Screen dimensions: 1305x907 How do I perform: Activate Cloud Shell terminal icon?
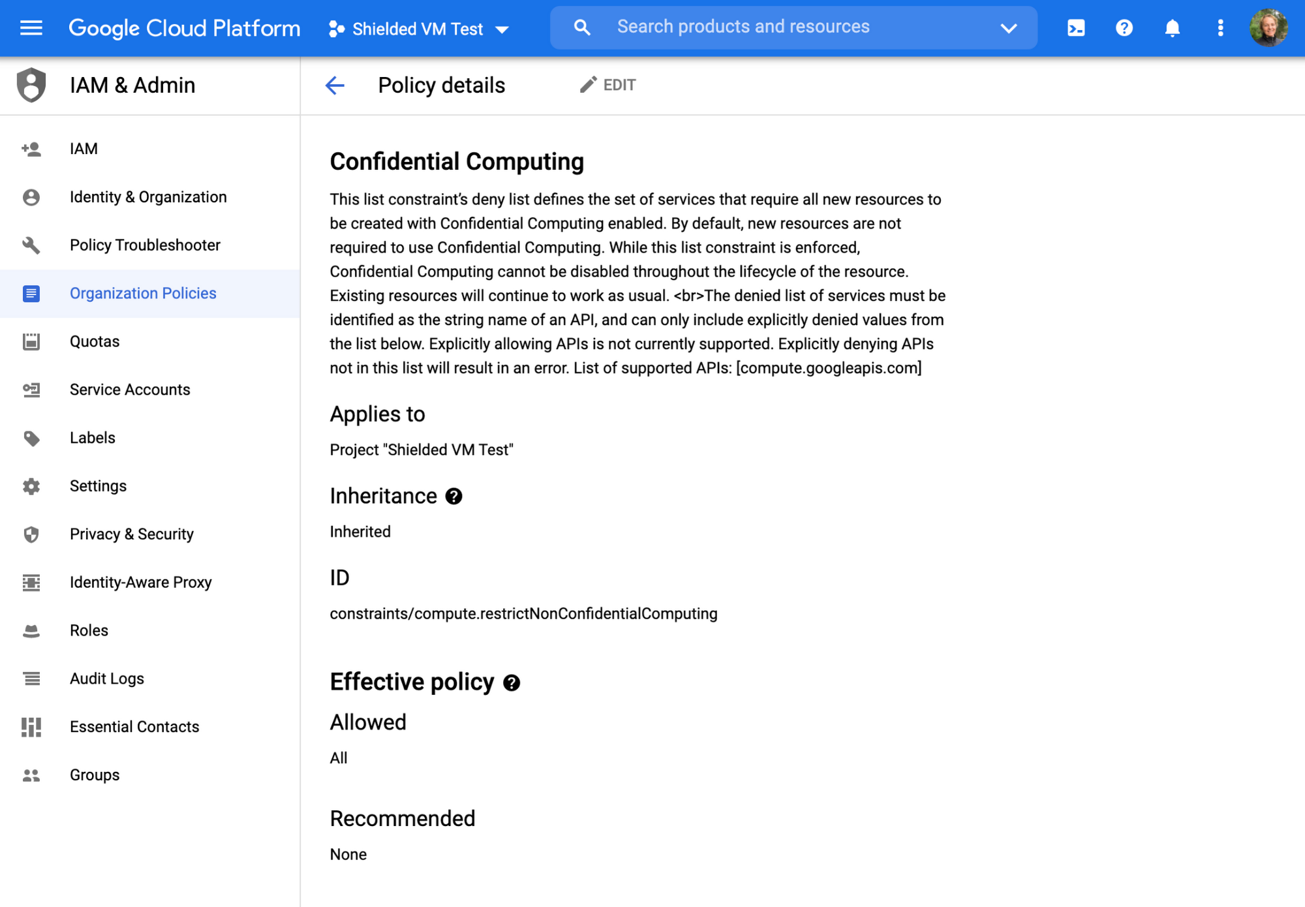pos(1076,28)
